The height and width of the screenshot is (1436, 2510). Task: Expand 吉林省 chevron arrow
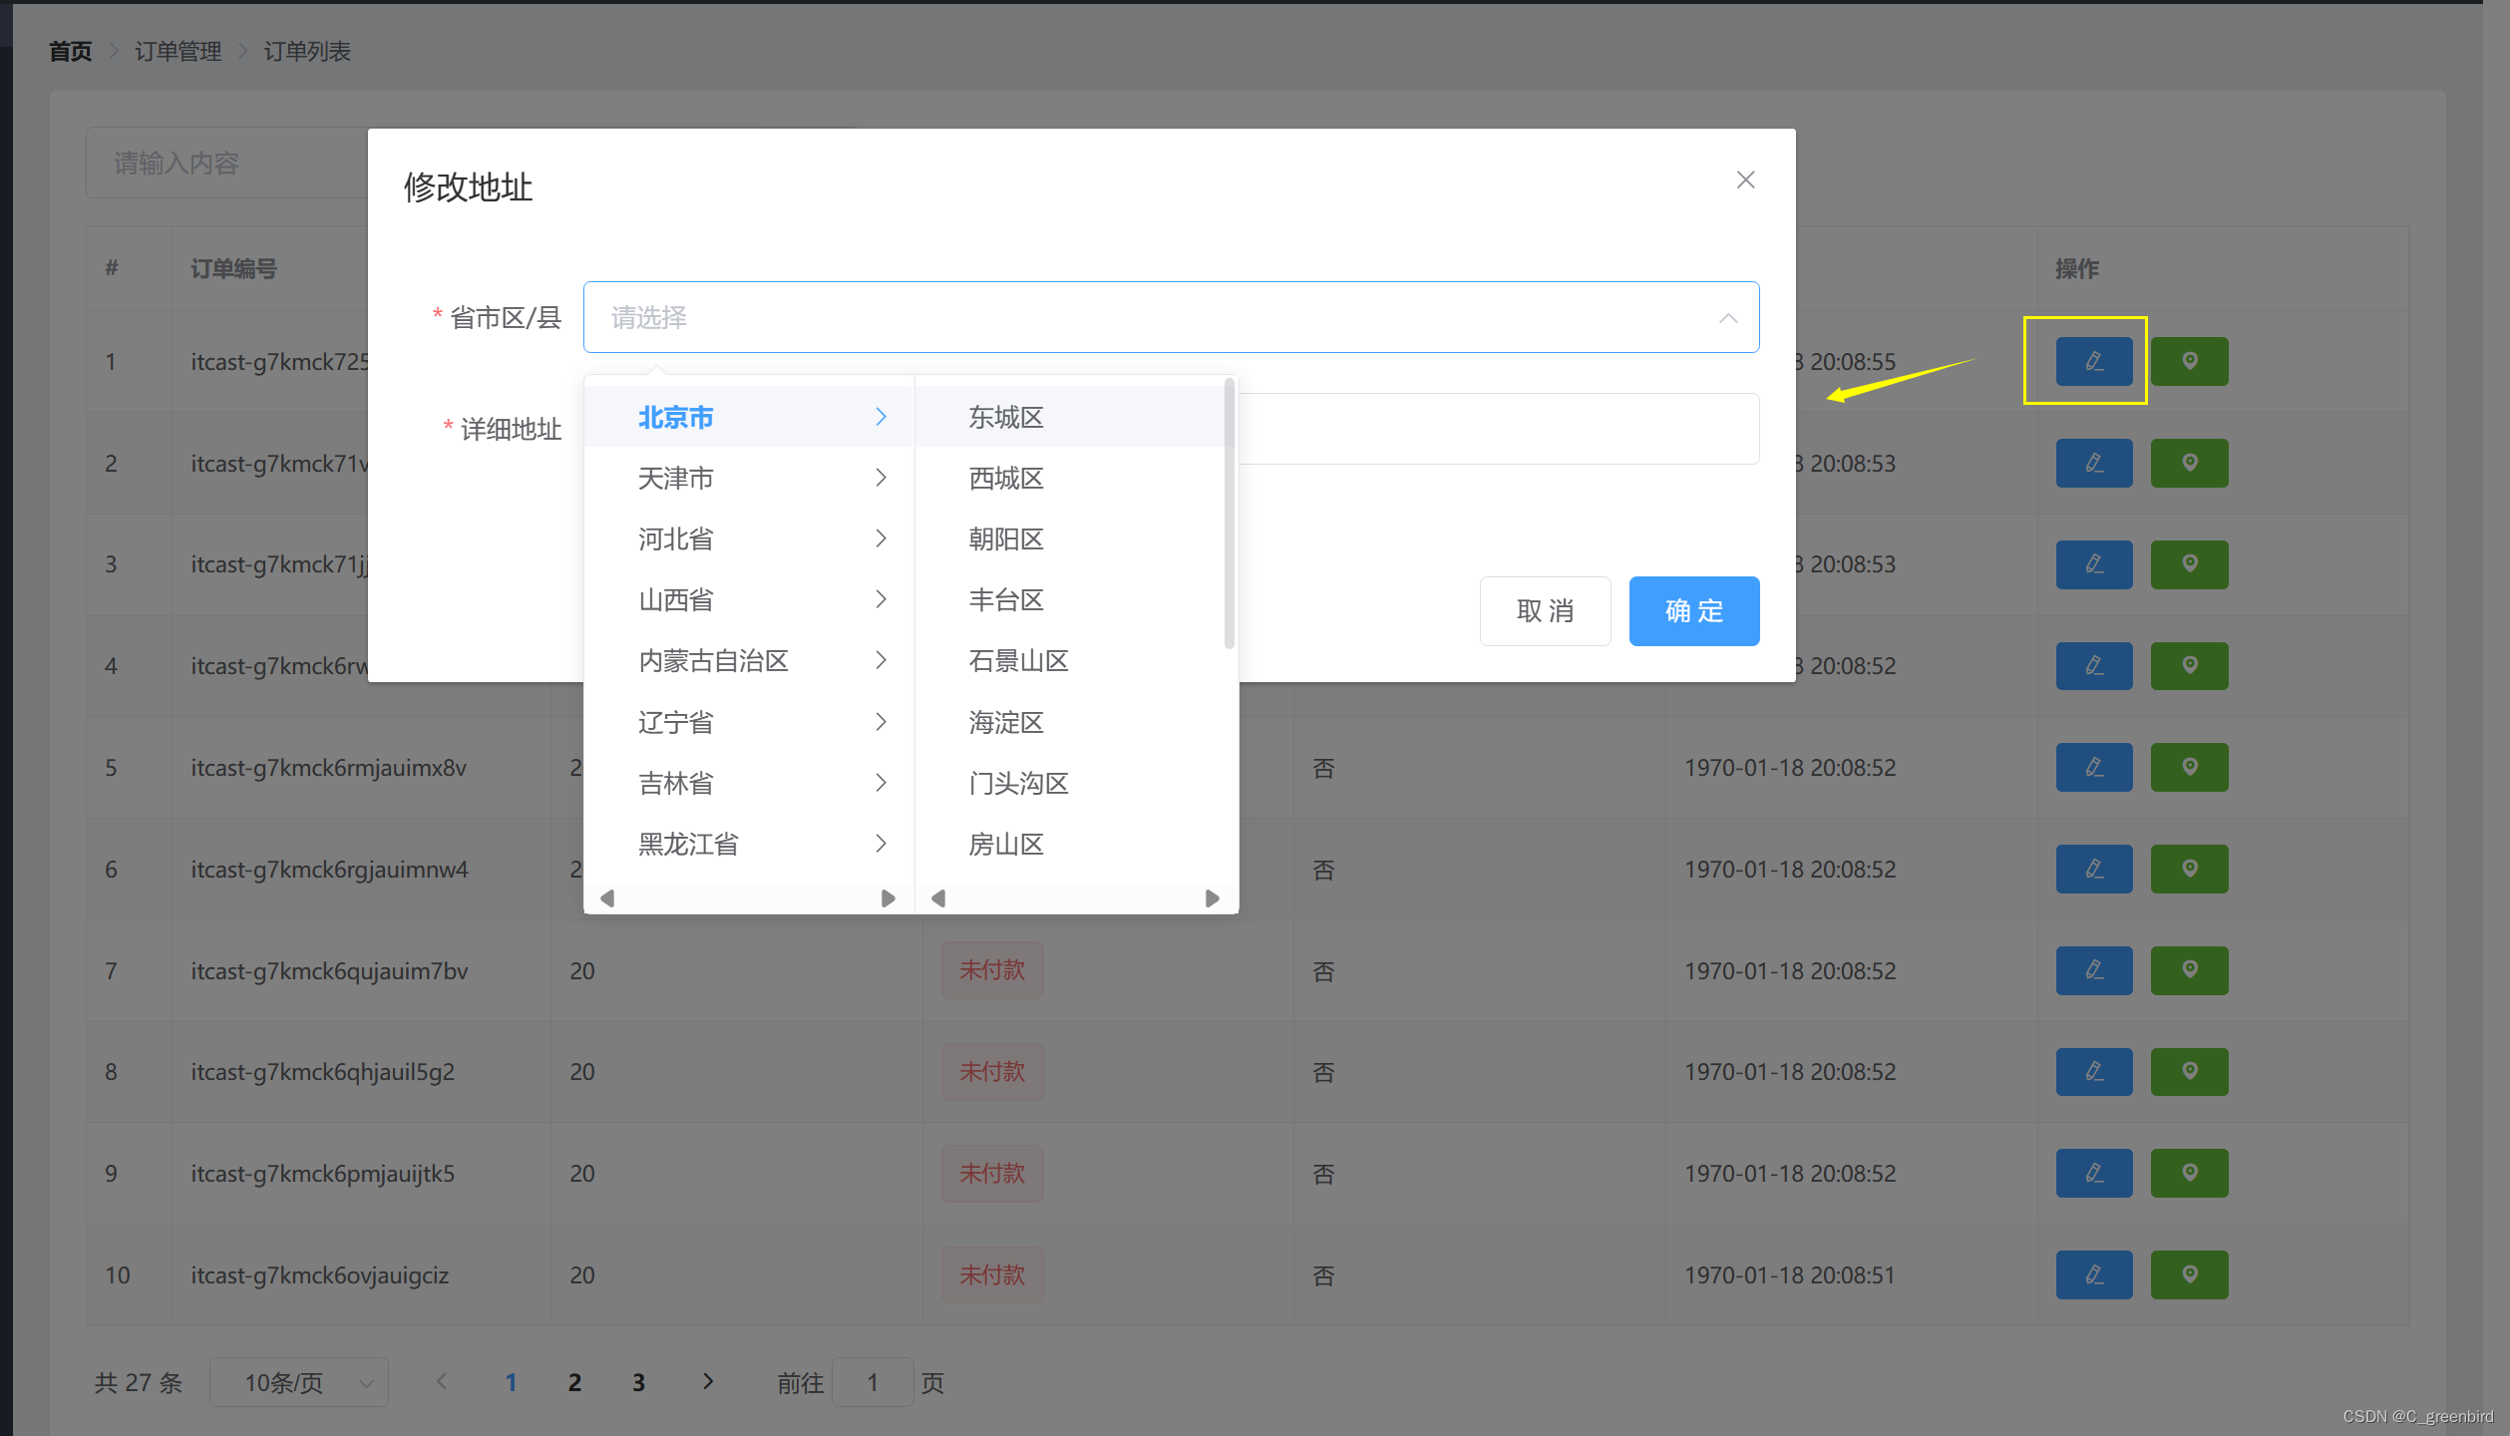click(x=881, y=783)
